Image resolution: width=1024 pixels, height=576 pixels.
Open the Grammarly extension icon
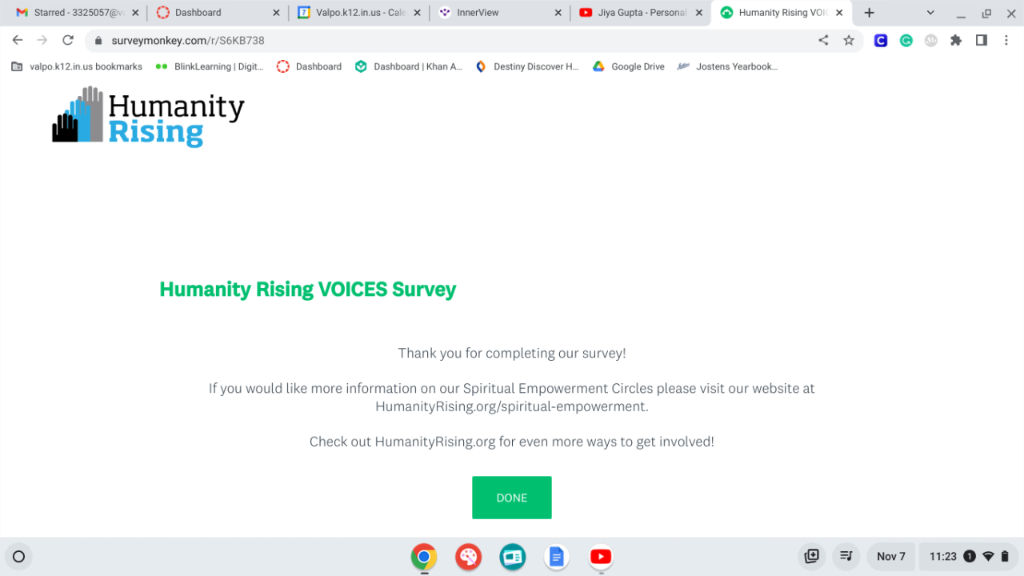point(906,40)
